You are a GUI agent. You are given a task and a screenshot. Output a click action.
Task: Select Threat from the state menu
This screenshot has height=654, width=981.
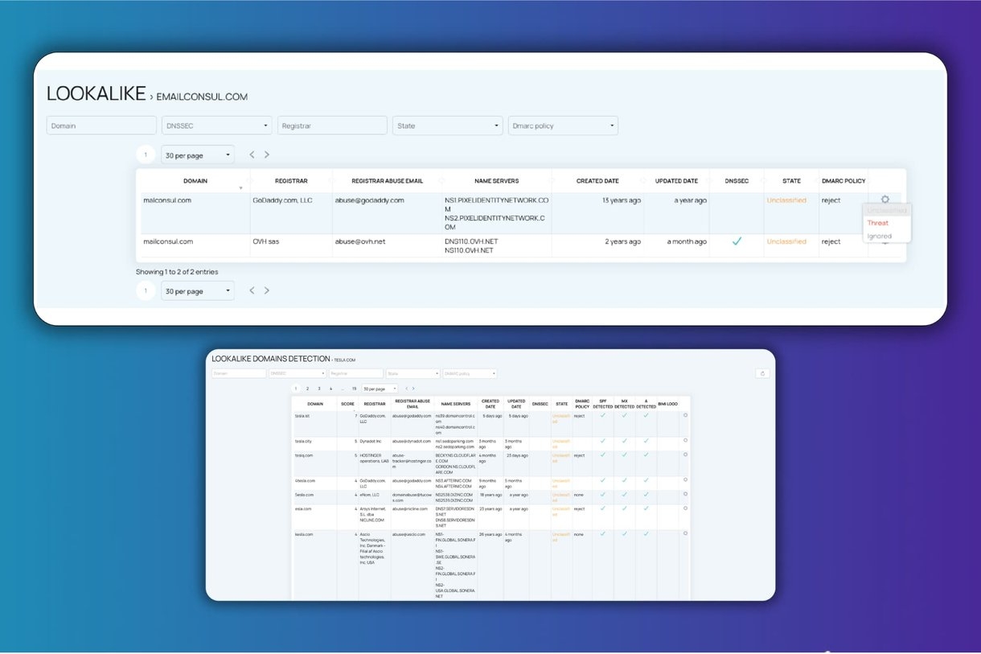pyautogui.click(x=877, y=223)
